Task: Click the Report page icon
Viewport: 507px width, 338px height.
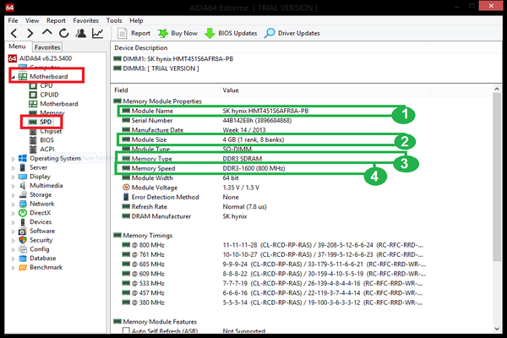Action: tap(122, 33)
